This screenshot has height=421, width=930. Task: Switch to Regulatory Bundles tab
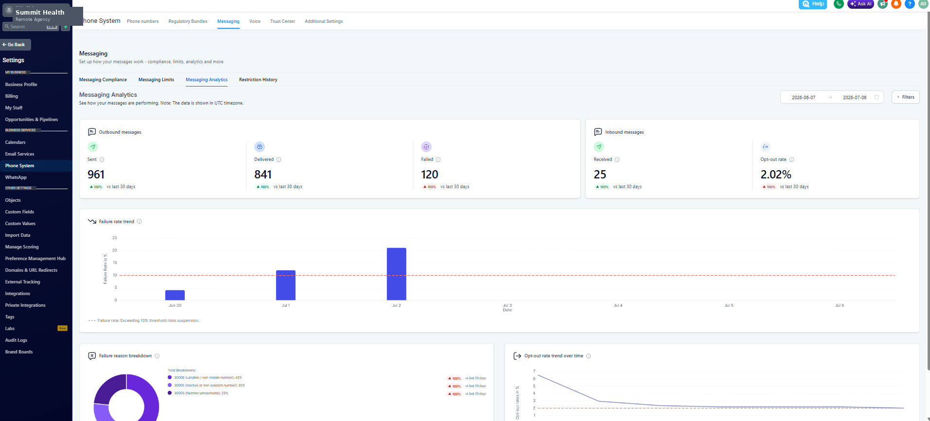[188, 21]
